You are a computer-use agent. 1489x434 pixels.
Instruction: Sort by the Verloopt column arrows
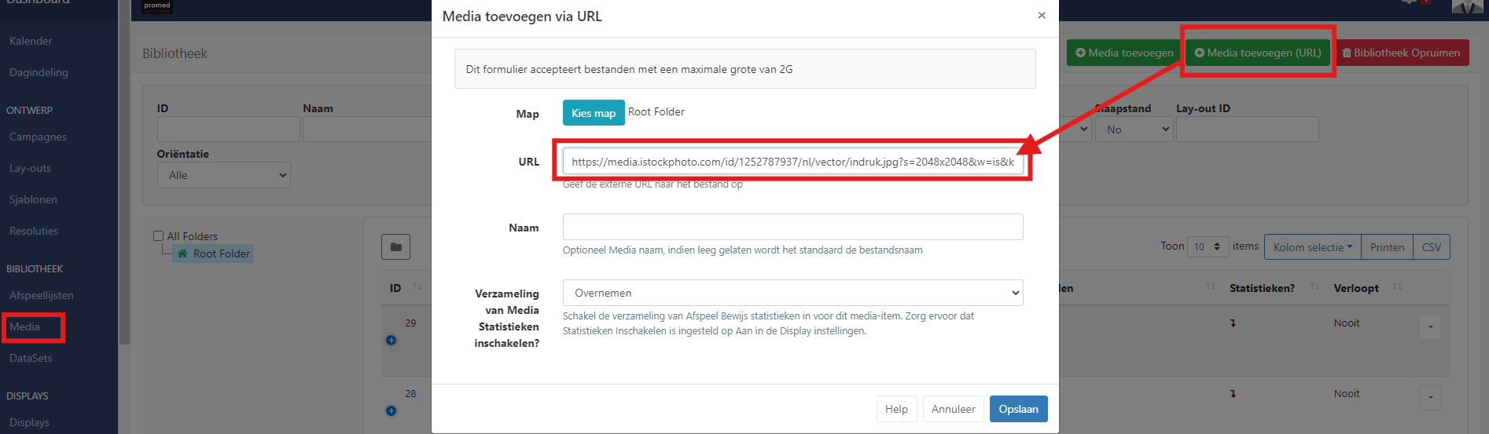(x=1397, y=287)
